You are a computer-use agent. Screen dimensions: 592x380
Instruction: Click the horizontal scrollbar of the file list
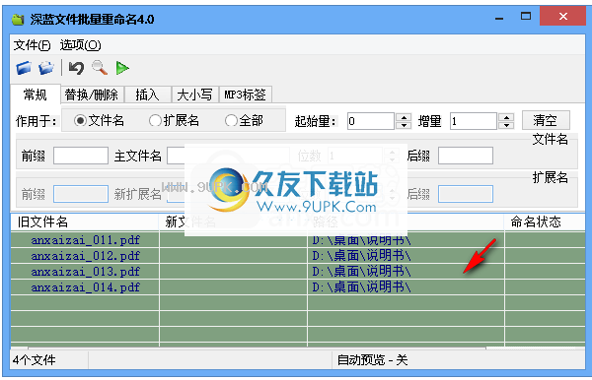(257, 348)
